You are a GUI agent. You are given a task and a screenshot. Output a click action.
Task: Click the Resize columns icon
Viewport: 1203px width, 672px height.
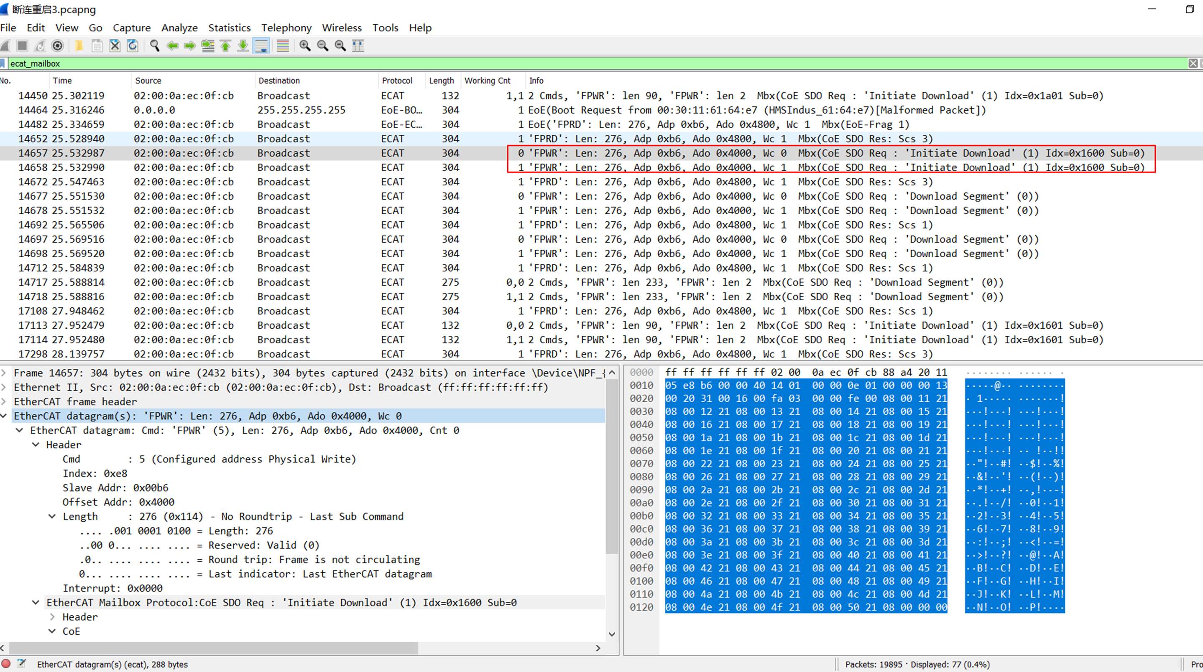358,46
